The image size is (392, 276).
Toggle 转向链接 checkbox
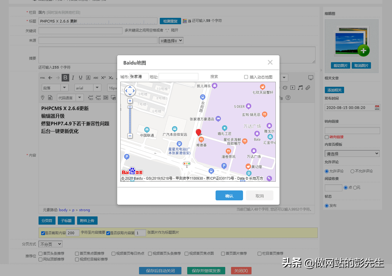(x=327, y=137)
